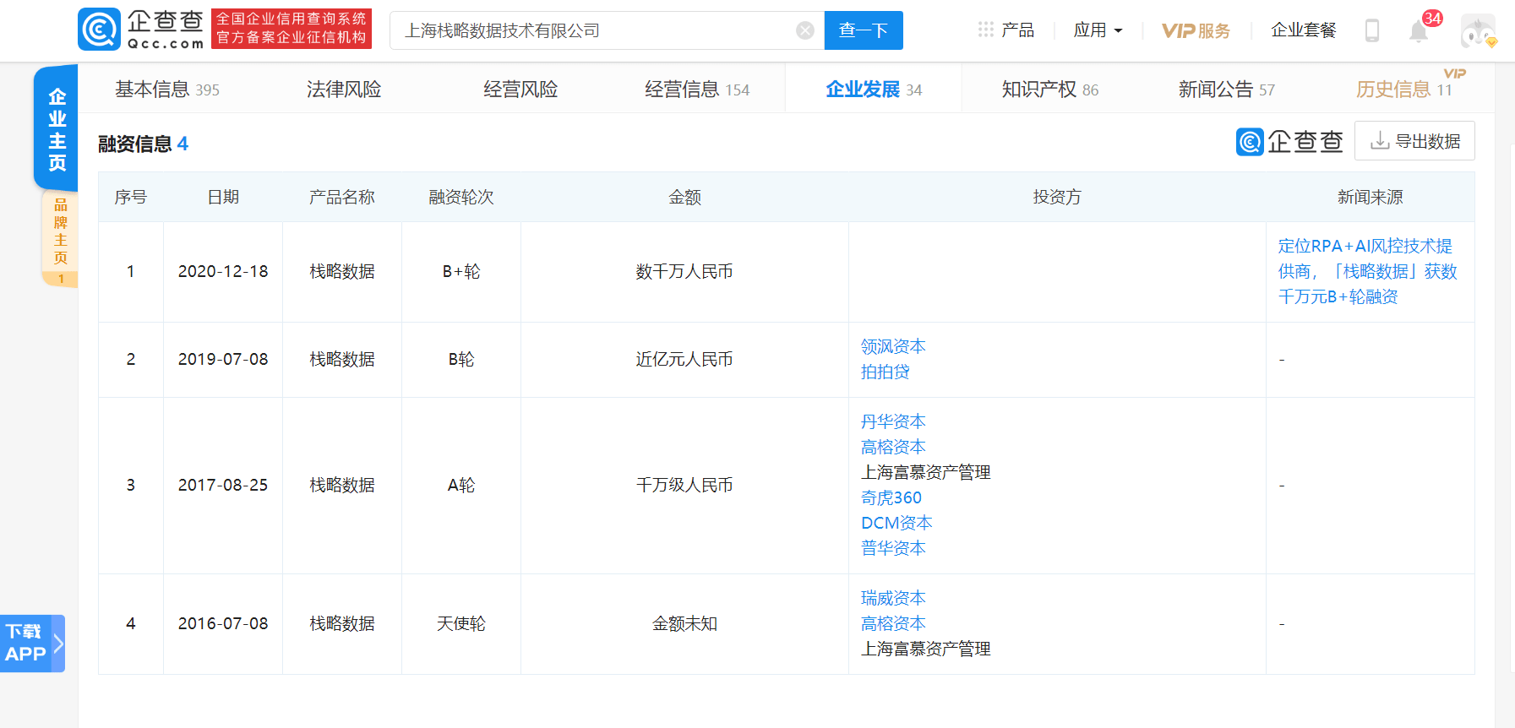Viewport: 1515px width, 728px height.
Task: Switch to the 新闻公告 tab
Action: [1227, 89]
